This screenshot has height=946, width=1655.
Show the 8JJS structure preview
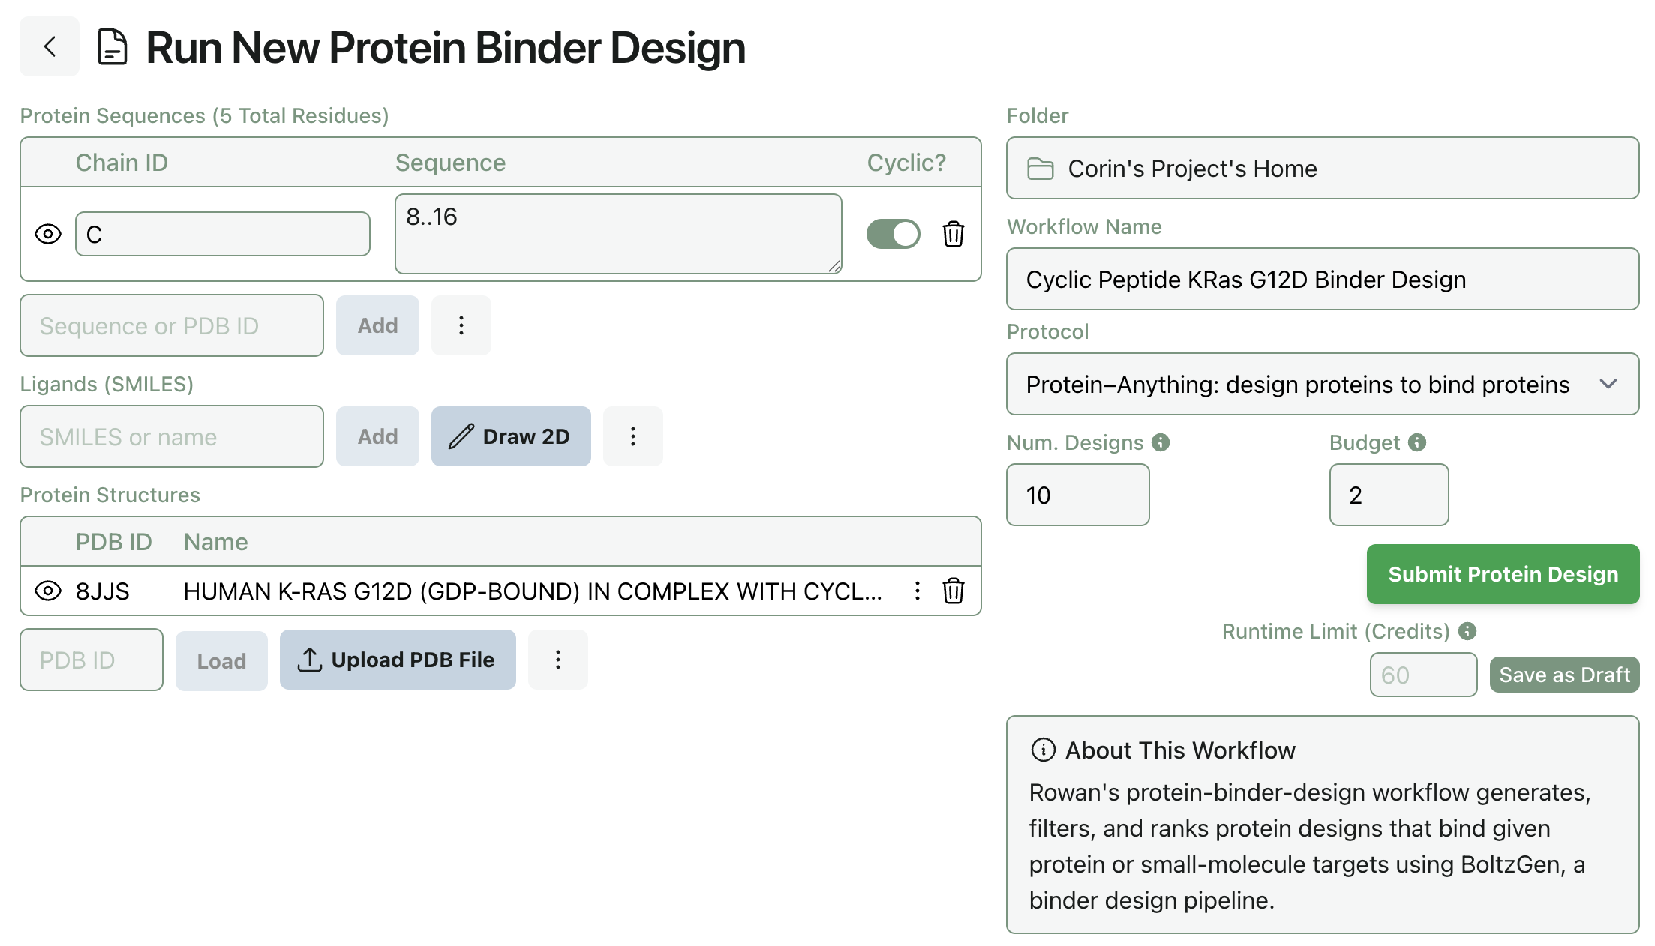(48, 591)
